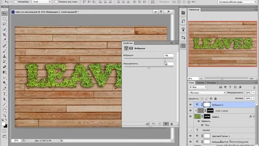
Task: Select the Path Selection tool
Action: [4, 99]
